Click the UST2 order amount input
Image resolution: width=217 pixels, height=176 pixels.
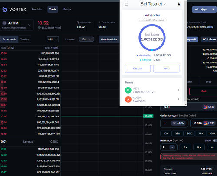pos(204,123)
